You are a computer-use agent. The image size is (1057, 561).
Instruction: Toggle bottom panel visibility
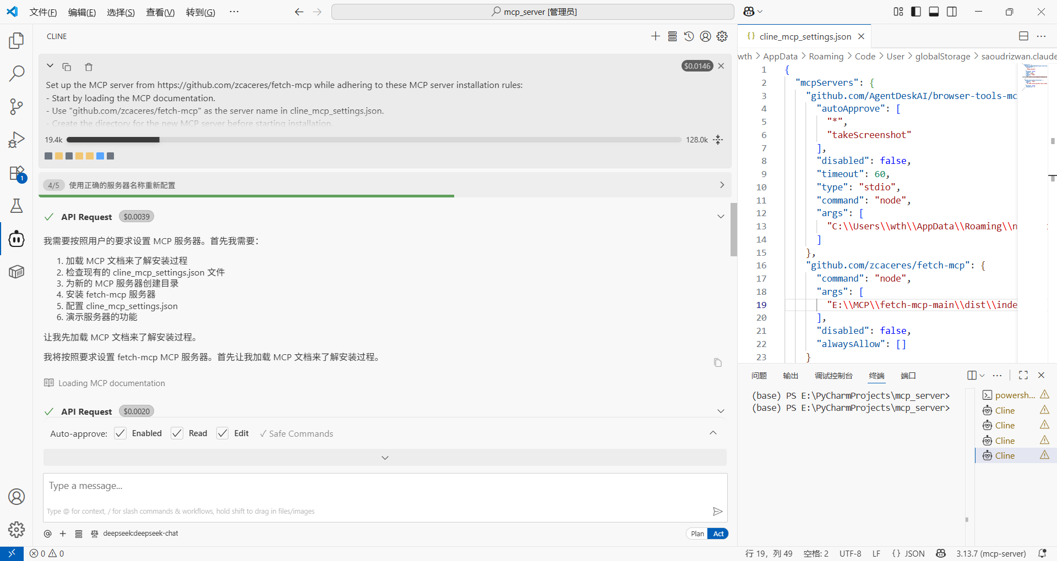click(934, 12)
